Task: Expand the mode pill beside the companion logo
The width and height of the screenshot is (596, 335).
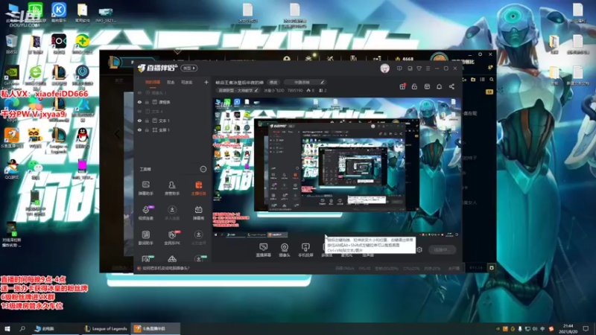Action: click(x=189, y=68)
